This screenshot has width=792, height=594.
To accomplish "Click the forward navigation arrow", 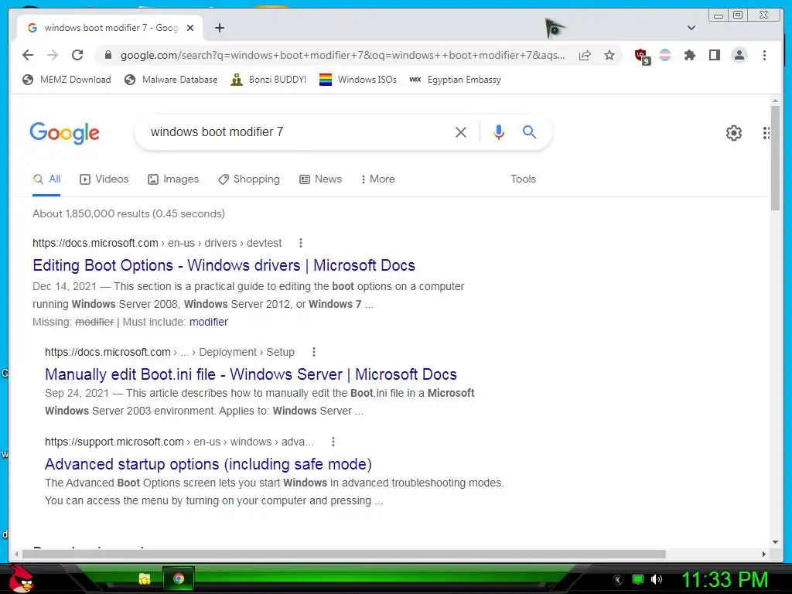I will point(53,55).
